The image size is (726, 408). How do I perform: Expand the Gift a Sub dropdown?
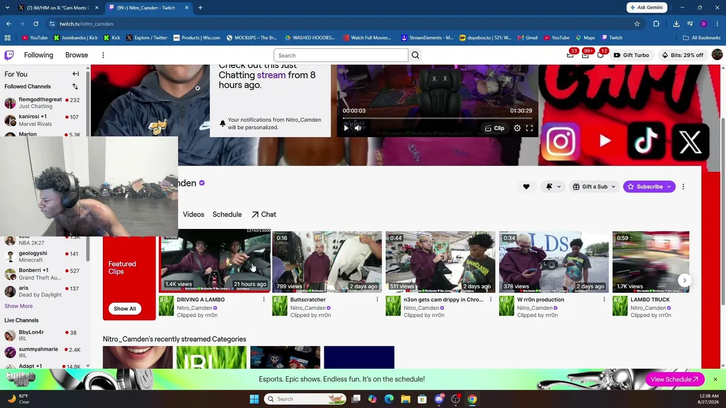click(x=594, y=186)
